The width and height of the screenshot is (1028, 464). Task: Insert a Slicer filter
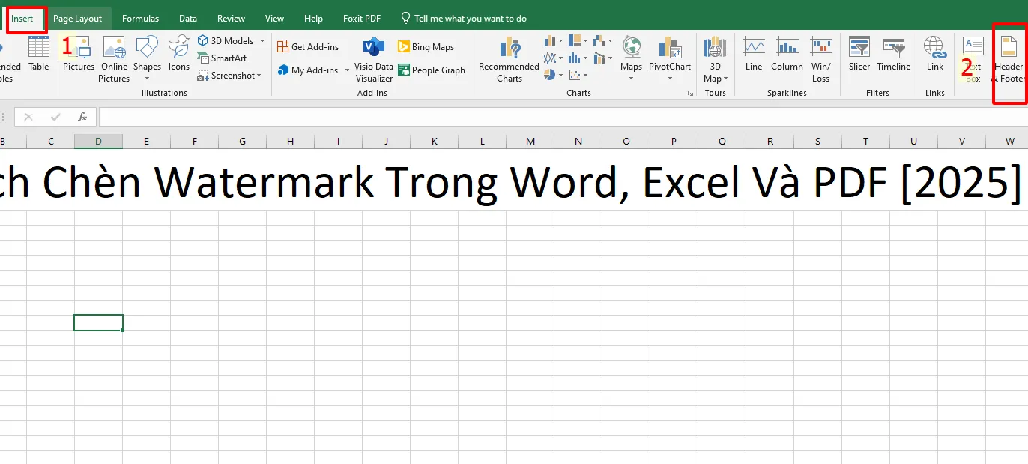(x=859, y=53)
